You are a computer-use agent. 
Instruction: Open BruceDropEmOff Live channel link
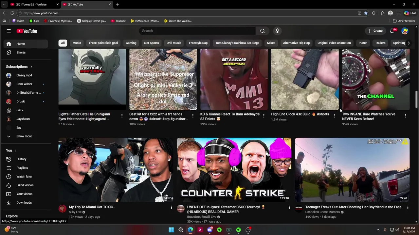(x=202, y=217)
